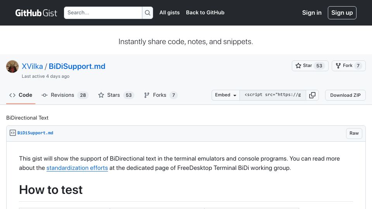View the fork count badge 7
Screen dimensions: 372x209
click(x=358, y=66)
